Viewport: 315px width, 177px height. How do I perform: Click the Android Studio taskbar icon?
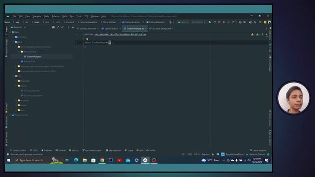pyautogui.click(x=145, y=160)
